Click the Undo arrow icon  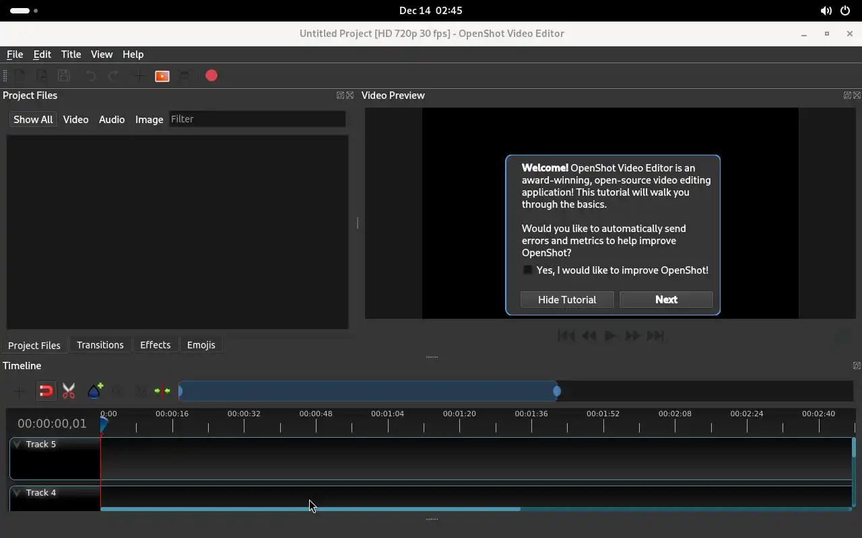(x=91, y=76)
